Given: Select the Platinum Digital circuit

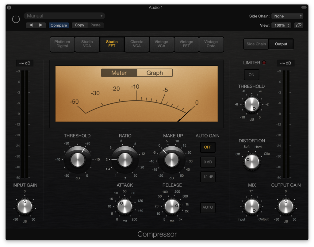Looking at the screenshot, I should (62, 44).
